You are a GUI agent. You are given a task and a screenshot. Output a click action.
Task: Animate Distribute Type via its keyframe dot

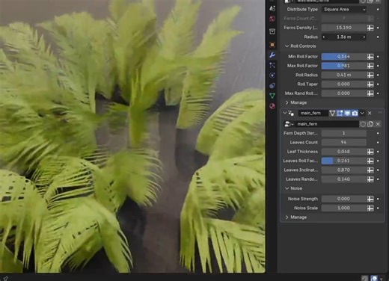tap(378, 10)
